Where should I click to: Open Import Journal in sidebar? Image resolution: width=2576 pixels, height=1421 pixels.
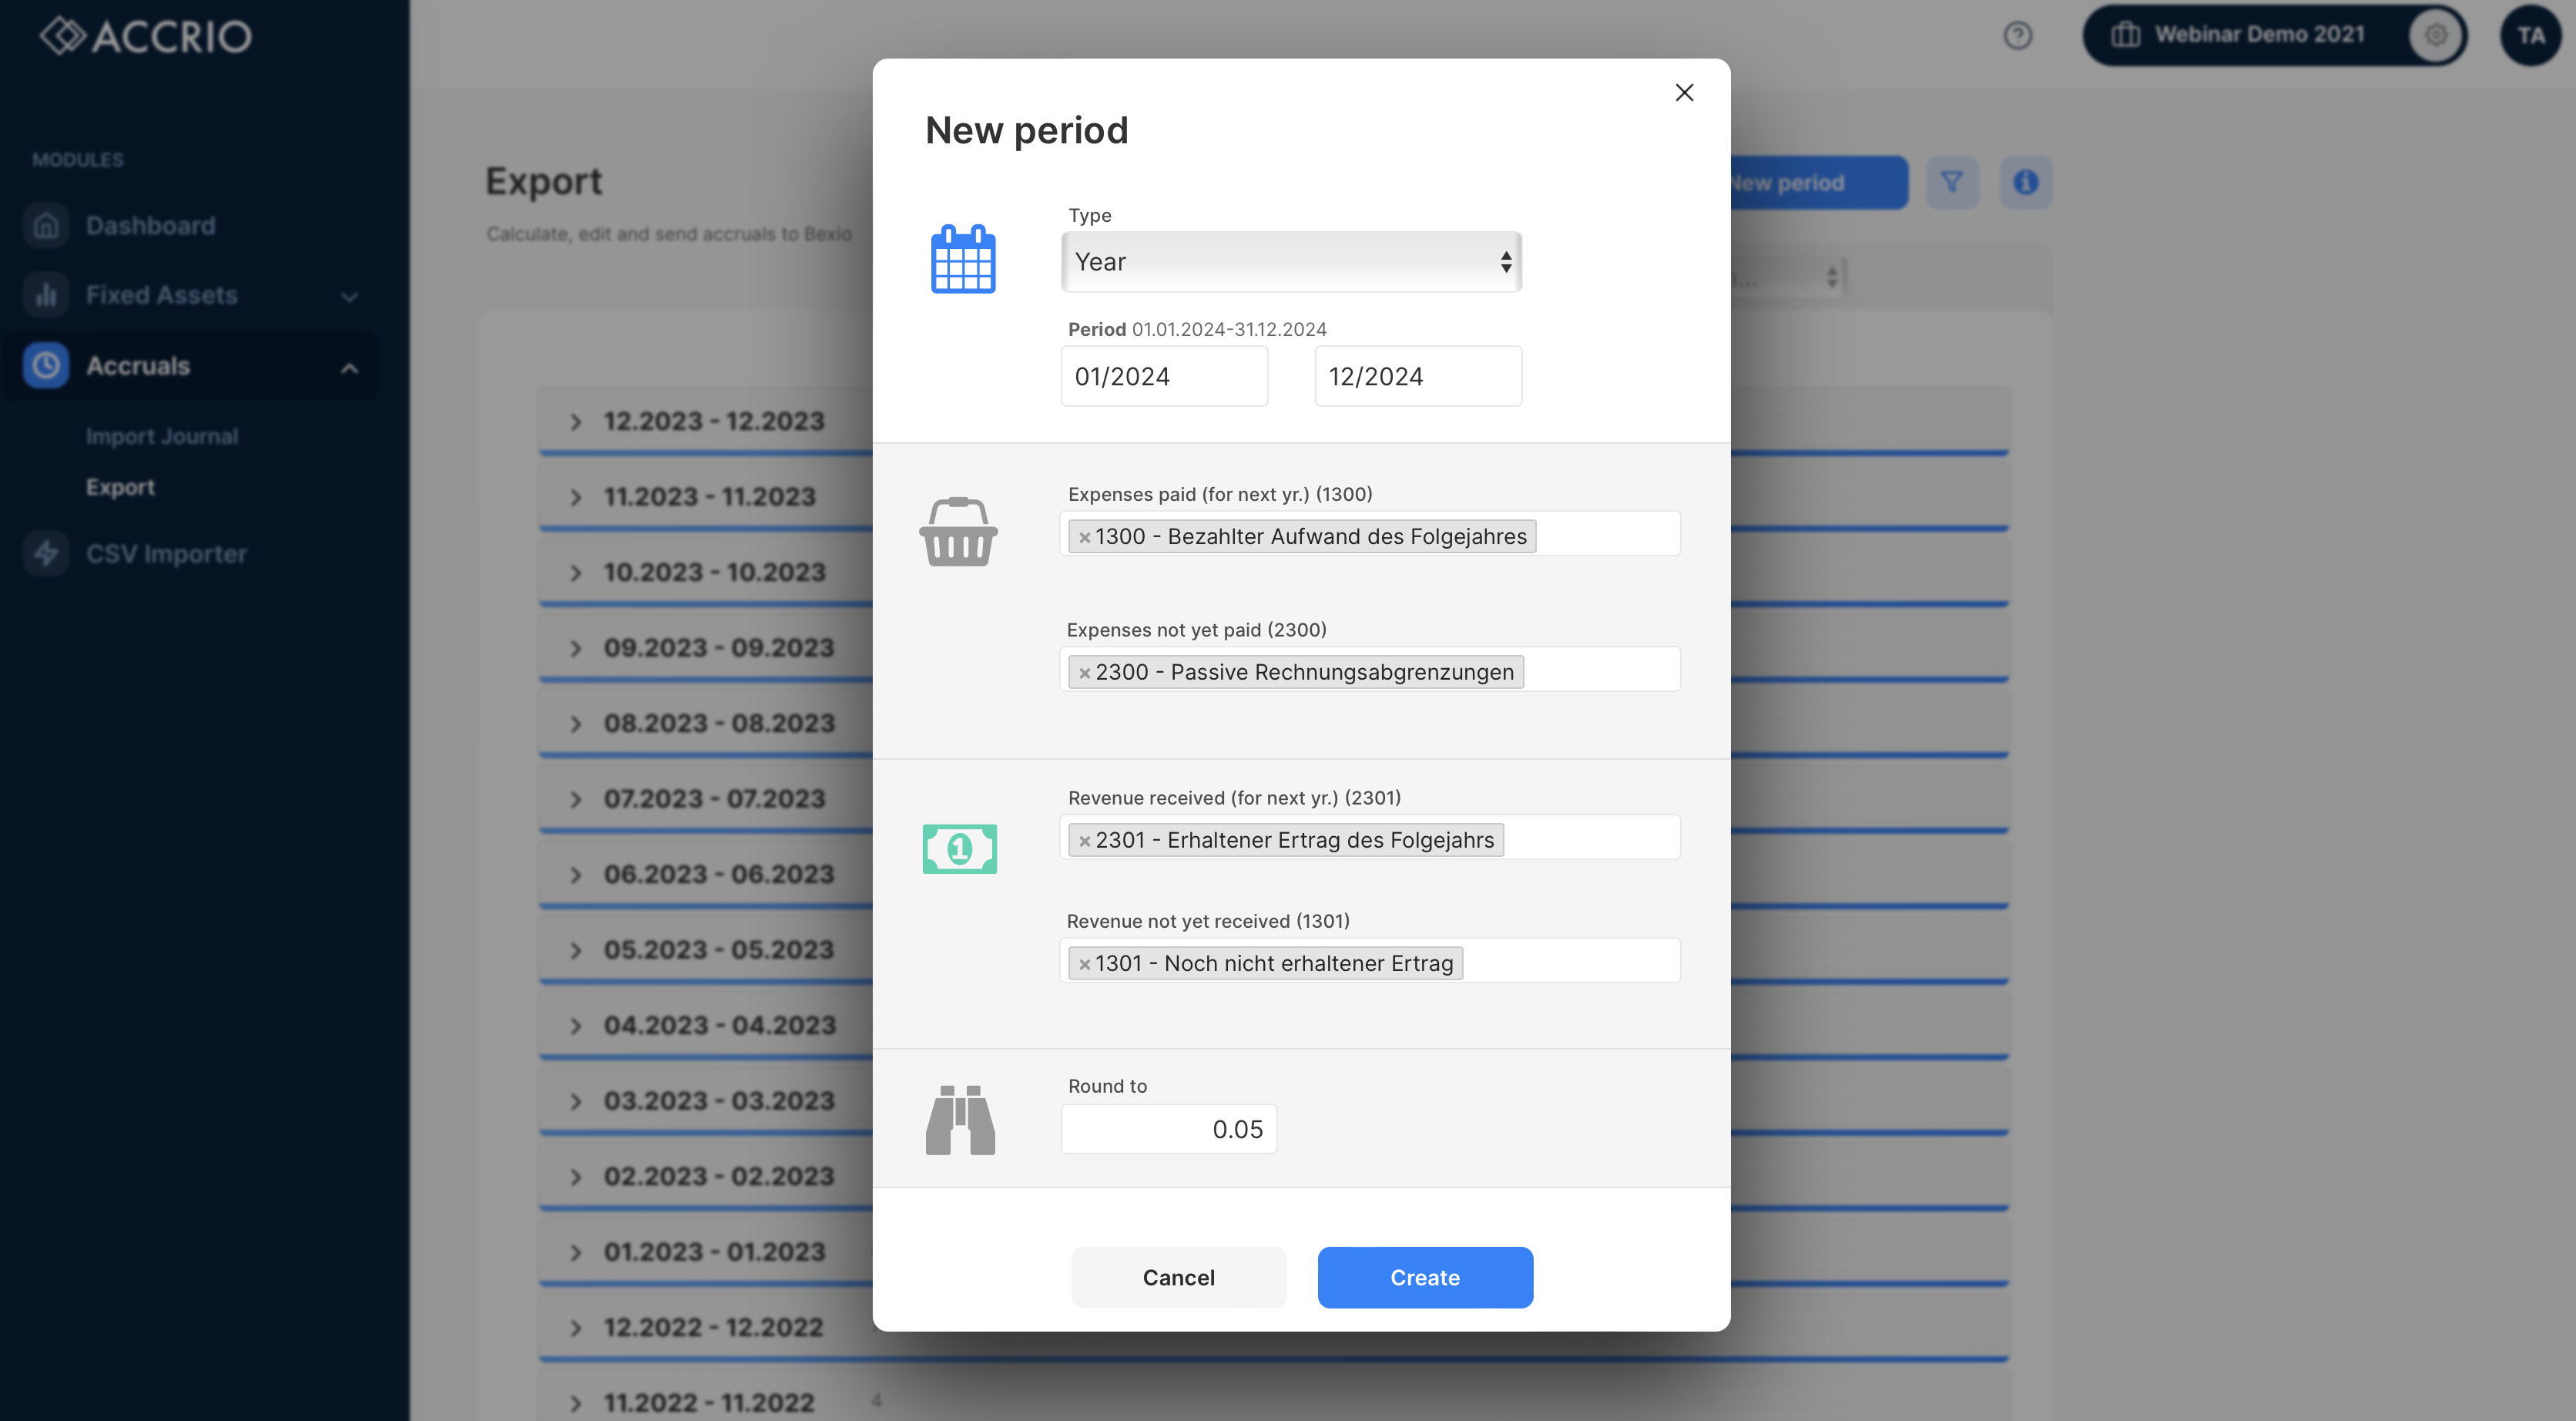[x=162, y=436]
